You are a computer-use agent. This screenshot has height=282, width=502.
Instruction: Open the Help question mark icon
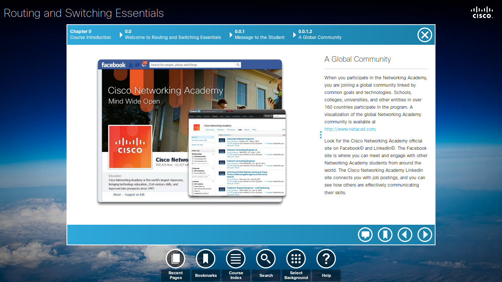(326, 259)
